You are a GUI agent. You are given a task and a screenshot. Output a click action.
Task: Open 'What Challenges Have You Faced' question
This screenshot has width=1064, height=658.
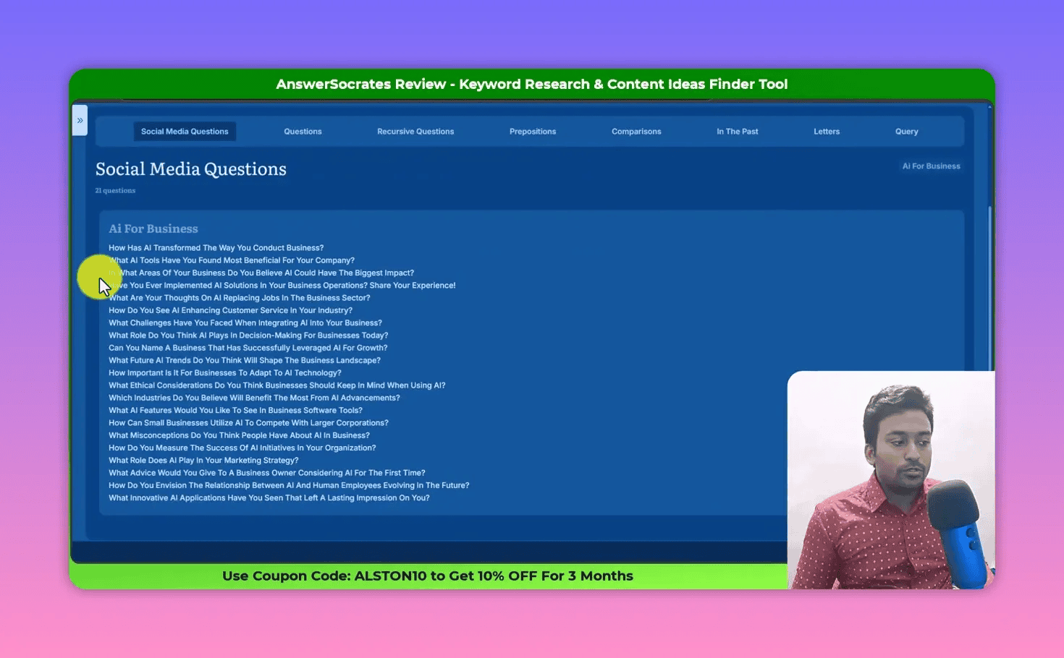click(x=245, y=323)
